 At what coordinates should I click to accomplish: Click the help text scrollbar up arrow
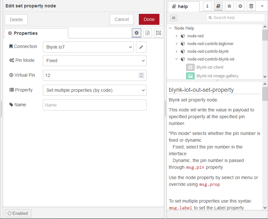coord(265,84)
